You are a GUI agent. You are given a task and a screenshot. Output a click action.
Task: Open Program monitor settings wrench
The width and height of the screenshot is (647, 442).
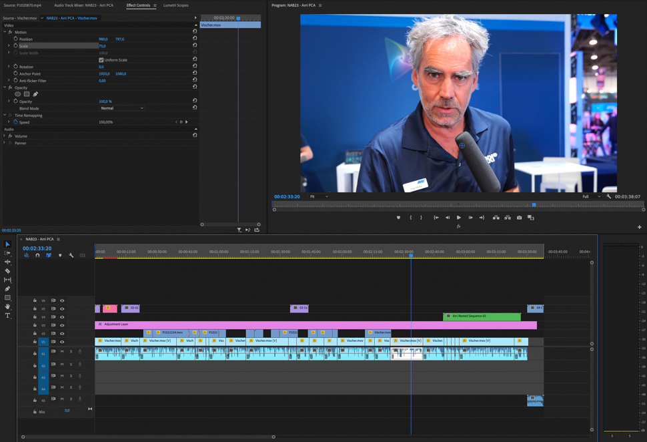pyautogui.click(x=608, y=196)
